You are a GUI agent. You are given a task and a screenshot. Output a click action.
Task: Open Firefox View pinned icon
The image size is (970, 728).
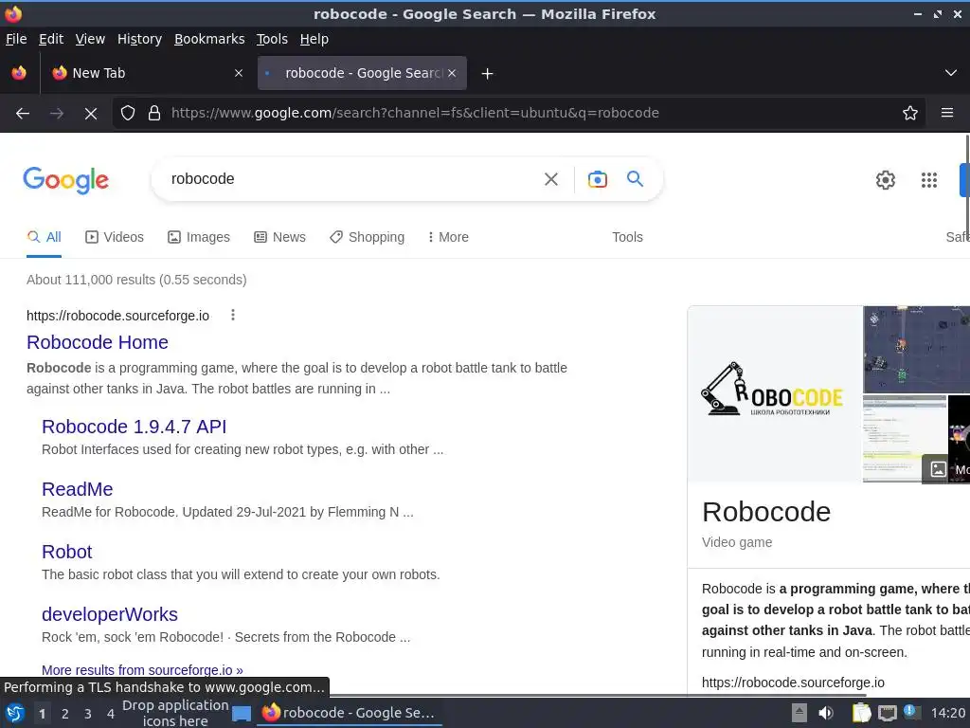(x=19, y=73)
